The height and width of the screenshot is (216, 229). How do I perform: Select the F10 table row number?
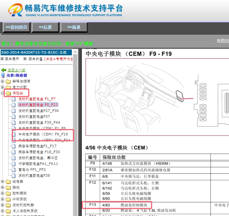click(x=93, y=170)
